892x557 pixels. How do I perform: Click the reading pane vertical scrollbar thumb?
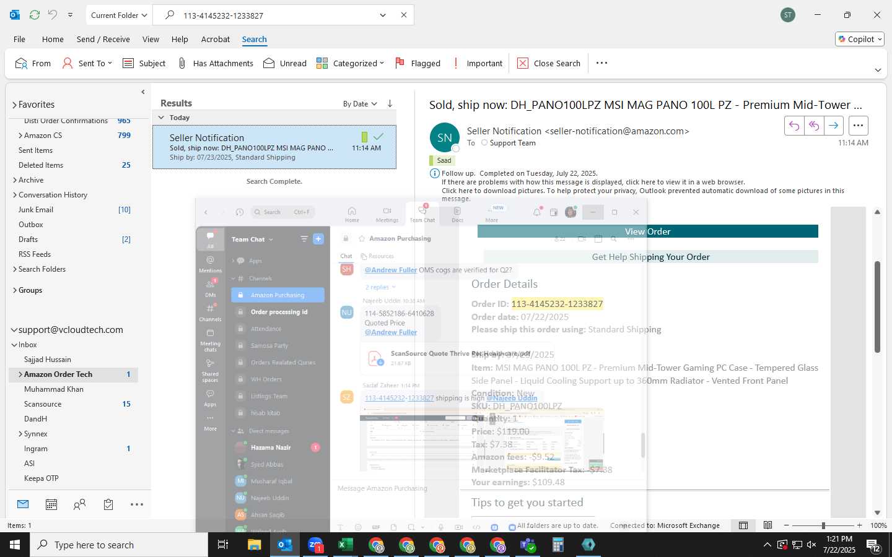point(877,307)
